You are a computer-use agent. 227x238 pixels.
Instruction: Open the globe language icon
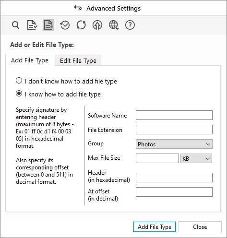coord(114,25)
